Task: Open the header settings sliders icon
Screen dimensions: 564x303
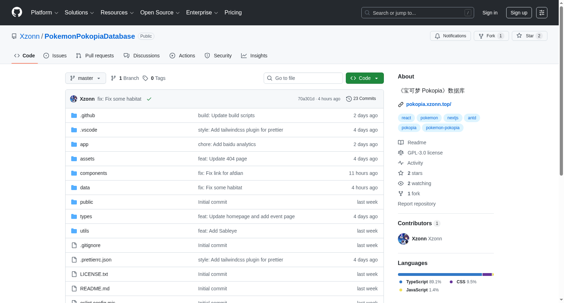Action: 542,13
